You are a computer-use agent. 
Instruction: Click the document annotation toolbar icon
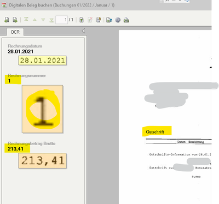click(x=99, y=20)
